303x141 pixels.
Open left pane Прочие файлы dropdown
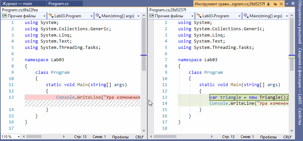tap(24, 16)
